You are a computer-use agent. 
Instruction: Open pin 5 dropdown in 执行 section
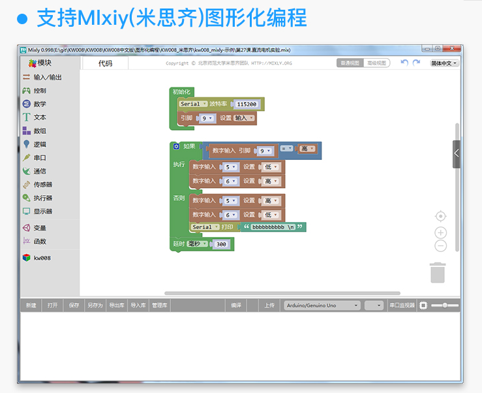tap(230, 167)
